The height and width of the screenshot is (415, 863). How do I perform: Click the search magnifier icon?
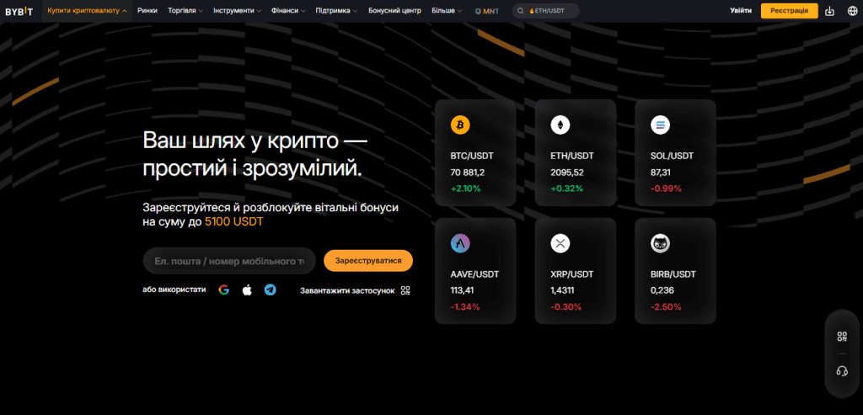[520, 11]
